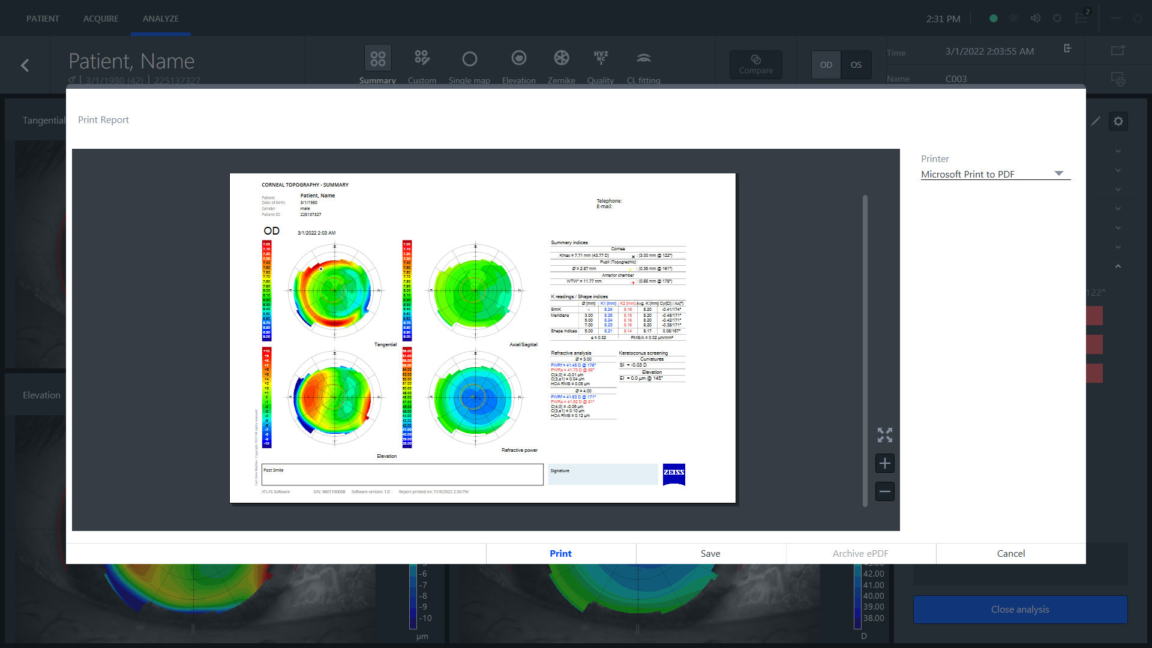Click the Print button

point(560,553)
